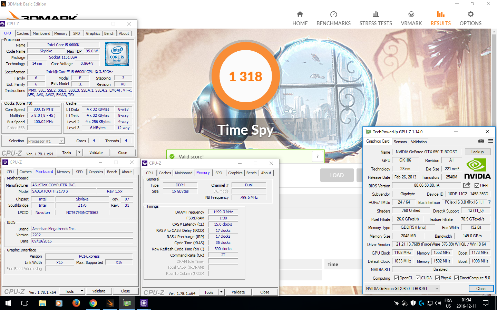
Task: Switch to Validation tab in GPU-Z
Action: [x=419, y=142]
